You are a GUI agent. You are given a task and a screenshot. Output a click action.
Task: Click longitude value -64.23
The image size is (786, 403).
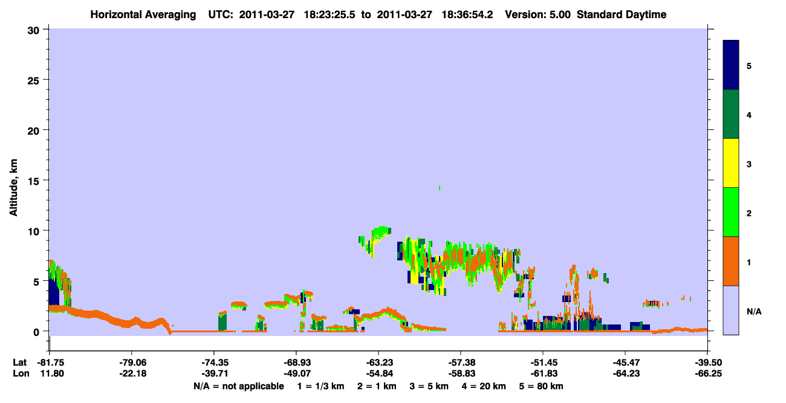(x=625, y=373)
